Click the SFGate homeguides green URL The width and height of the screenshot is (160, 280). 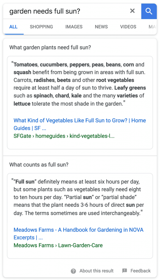(64, 136)
